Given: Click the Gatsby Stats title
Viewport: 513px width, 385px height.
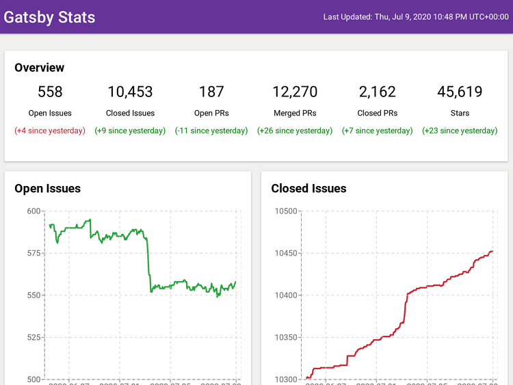Looking at the screenshot, I should pyautogui.click(x=49, y=17).
